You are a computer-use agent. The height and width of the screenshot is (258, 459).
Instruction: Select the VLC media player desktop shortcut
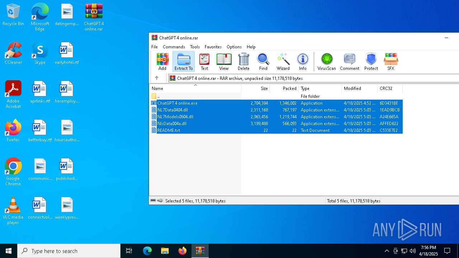click(13, 211)
